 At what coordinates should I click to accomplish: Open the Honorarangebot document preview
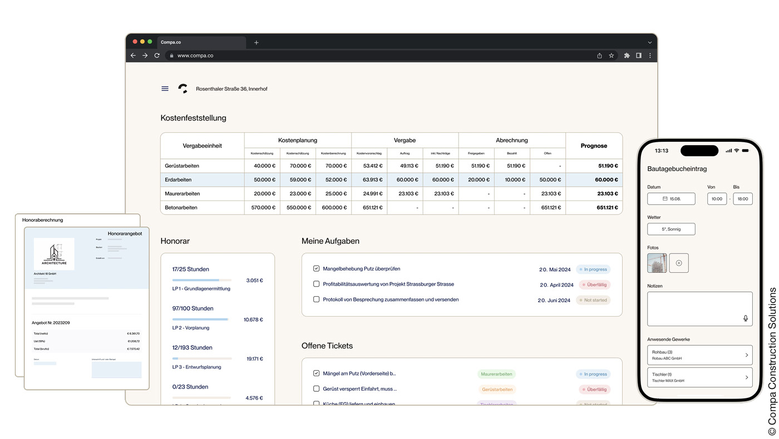(86, 307)
